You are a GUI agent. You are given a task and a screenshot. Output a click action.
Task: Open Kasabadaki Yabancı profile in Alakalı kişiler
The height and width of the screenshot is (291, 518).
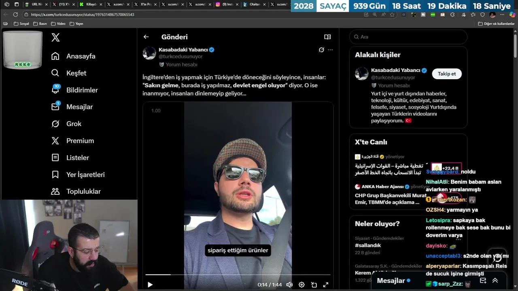tap(395, 70)
